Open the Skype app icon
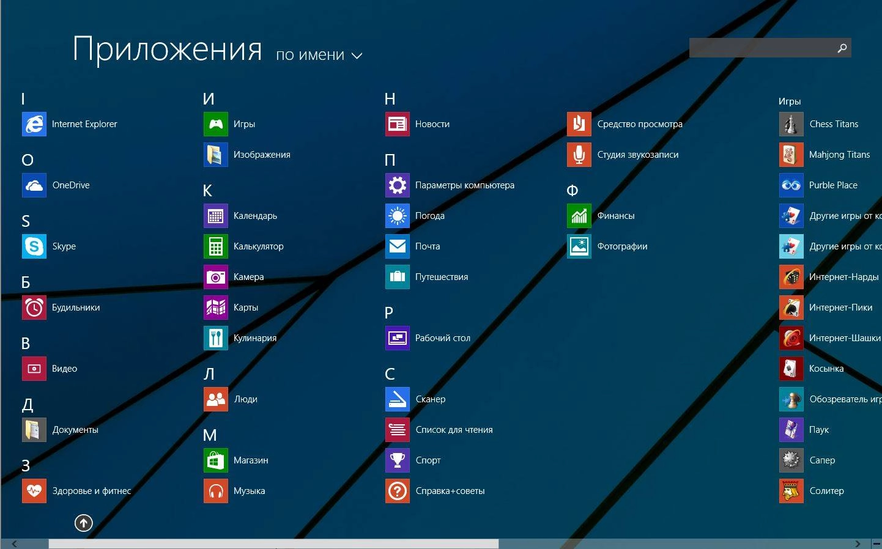Screen dimensions: 882x549 point(34,246)
